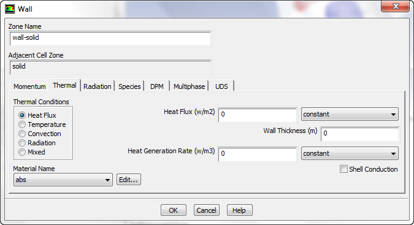Viewport: 414px width, 225px height.
Task: Click the 'Adjacent Cell Zone' label
Action: 36,55
